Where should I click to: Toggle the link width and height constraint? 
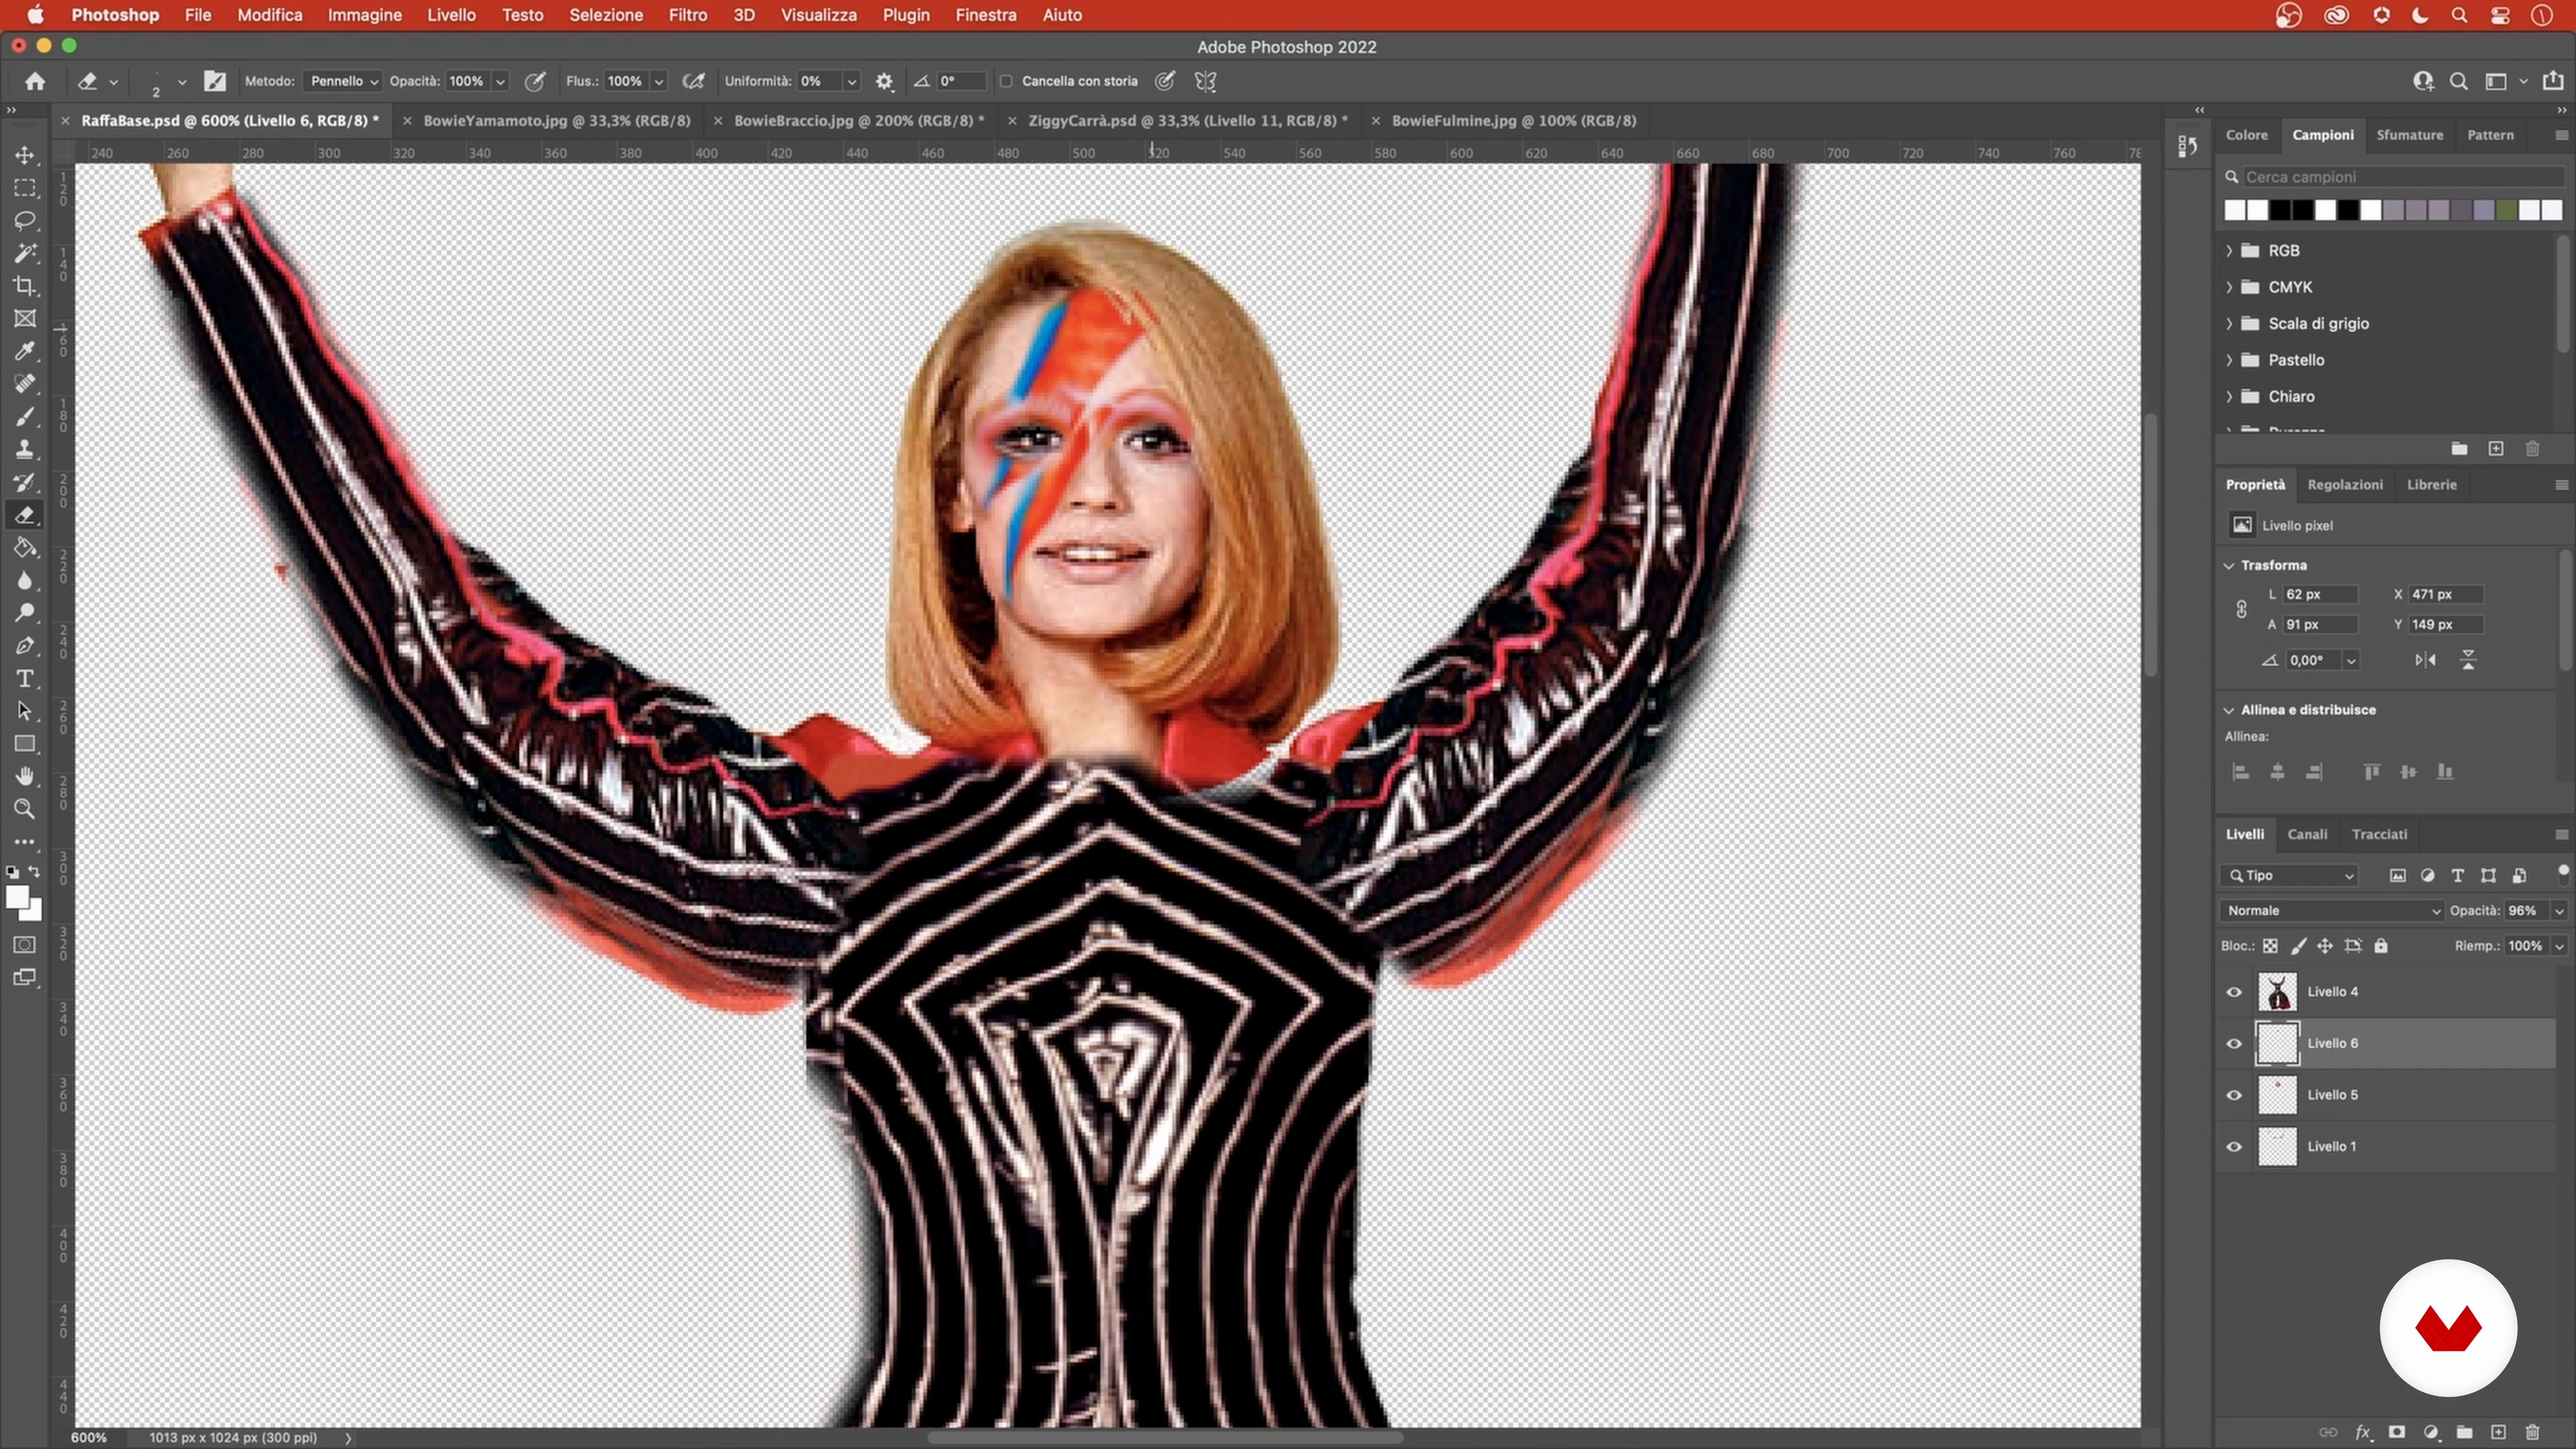point(2242,609)
